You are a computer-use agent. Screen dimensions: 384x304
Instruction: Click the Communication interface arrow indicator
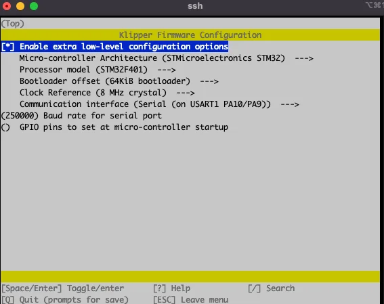290,104
